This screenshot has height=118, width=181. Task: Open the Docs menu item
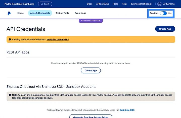tap(90, 4)
